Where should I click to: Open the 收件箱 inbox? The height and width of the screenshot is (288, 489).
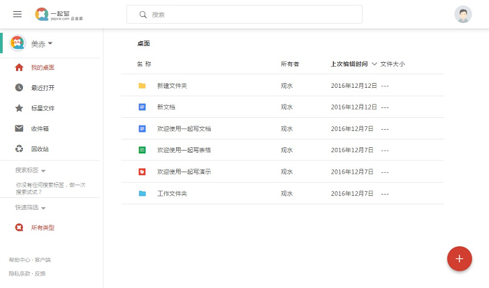(39, 128)
